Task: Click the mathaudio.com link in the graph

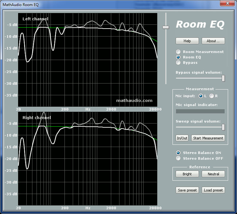Action: point(134,101)
